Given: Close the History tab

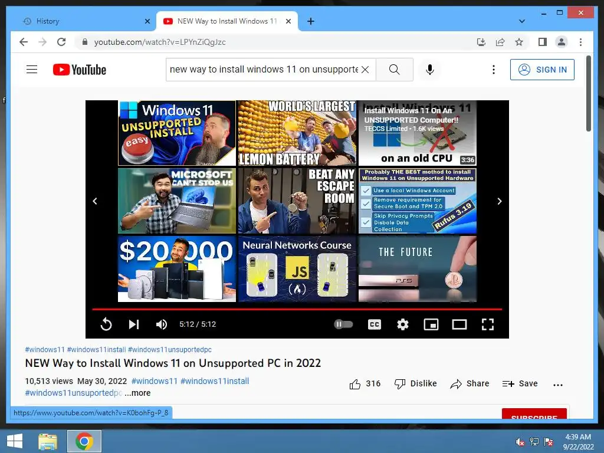Looking at the screenshot, I should (x=147, y=21).
